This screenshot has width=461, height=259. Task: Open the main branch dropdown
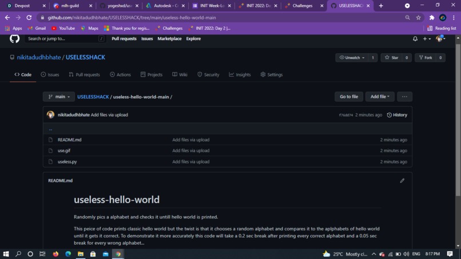tap(59, 97)
